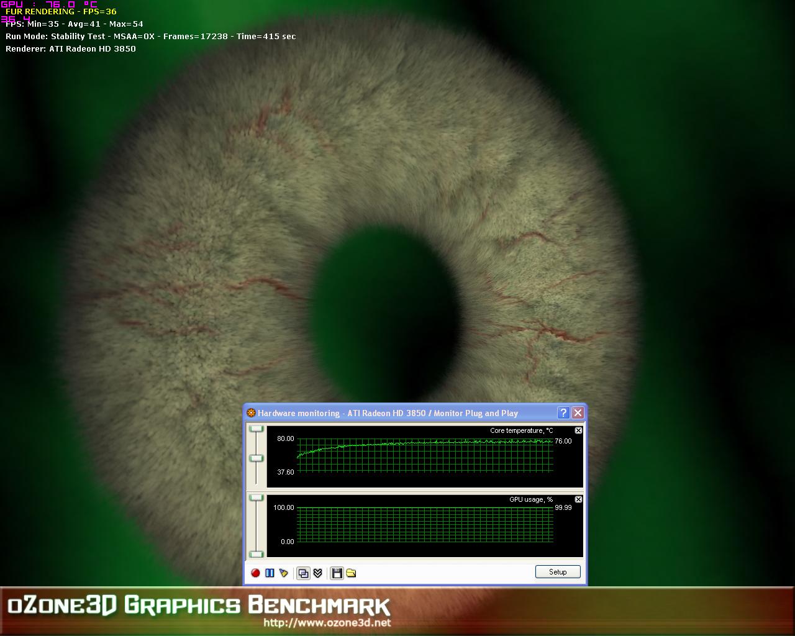This screenshot has height=636, width=795.
Task: Toggle the always-on-top window icon
Action: (x=303, y=573)
